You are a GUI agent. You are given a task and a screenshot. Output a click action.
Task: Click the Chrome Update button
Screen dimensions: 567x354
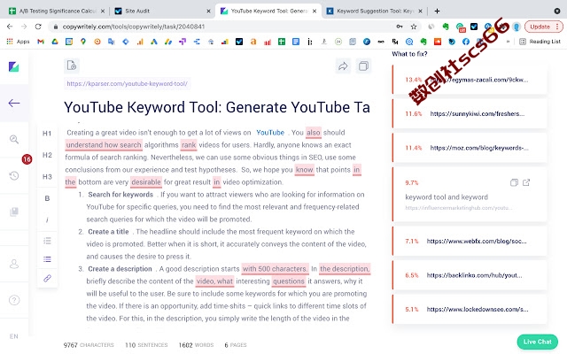click(x=544, y=27)
